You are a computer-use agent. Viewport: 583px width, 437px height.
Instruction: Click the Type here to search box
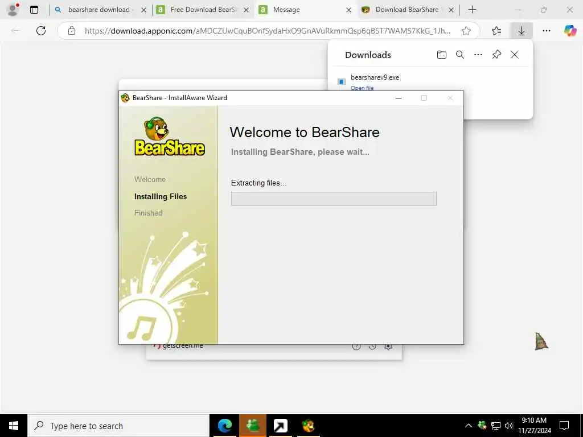118,426
